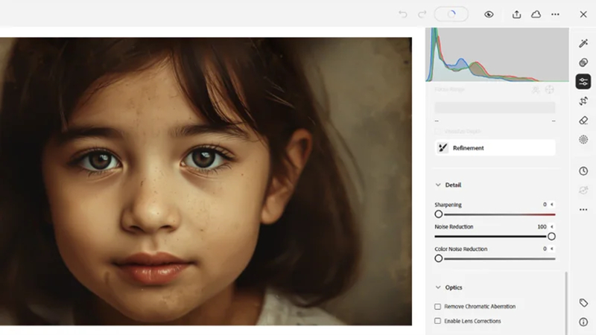Click the dimmed sync icon below history
This screenshot has width=596, height=335.
(583, 191)
